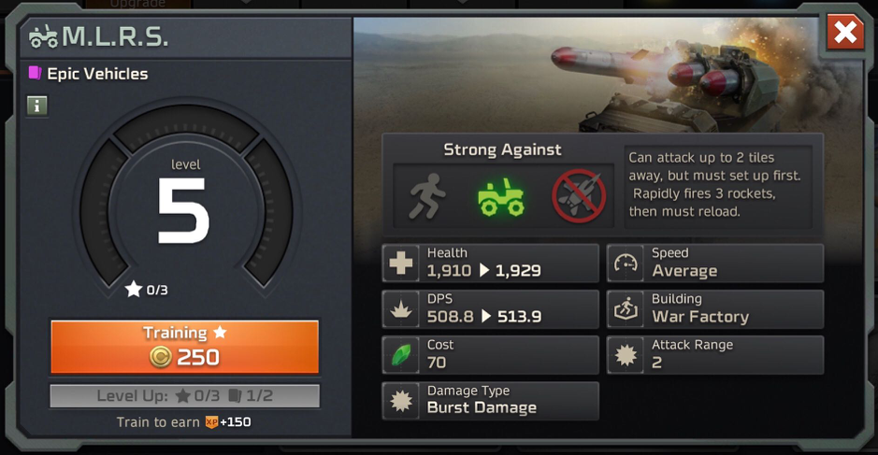Click the Speed gauge icon
878x455 pixels.
coord(626,263)
